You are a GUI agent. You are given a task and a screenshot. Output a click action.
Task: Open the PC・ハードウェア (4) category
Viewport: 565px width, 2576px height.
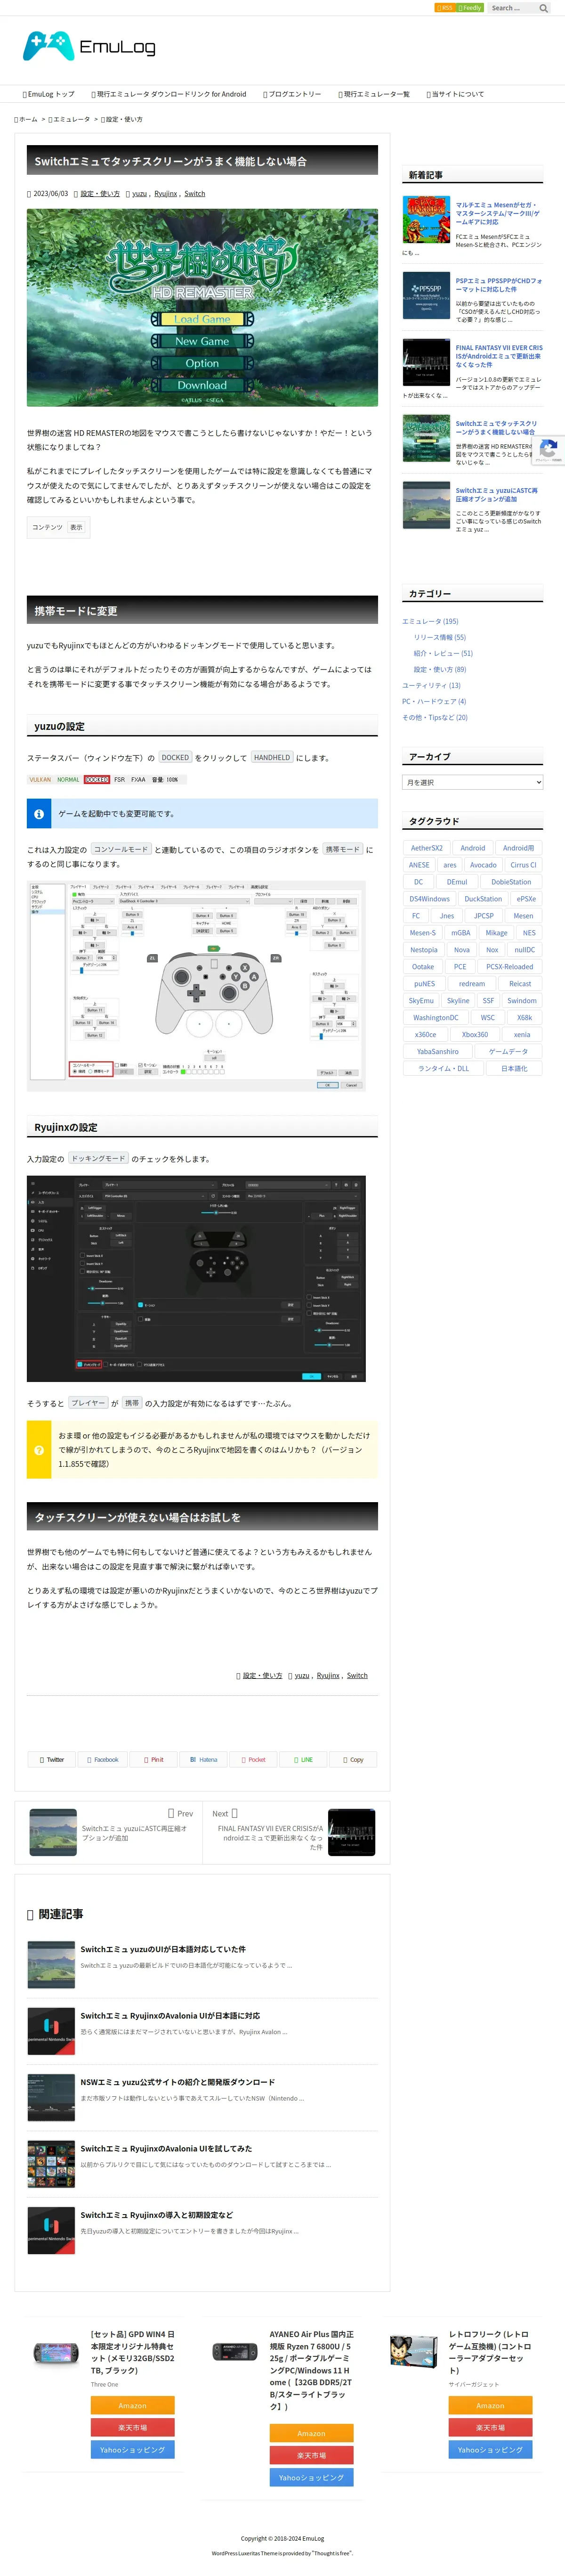tap(434, 701)
